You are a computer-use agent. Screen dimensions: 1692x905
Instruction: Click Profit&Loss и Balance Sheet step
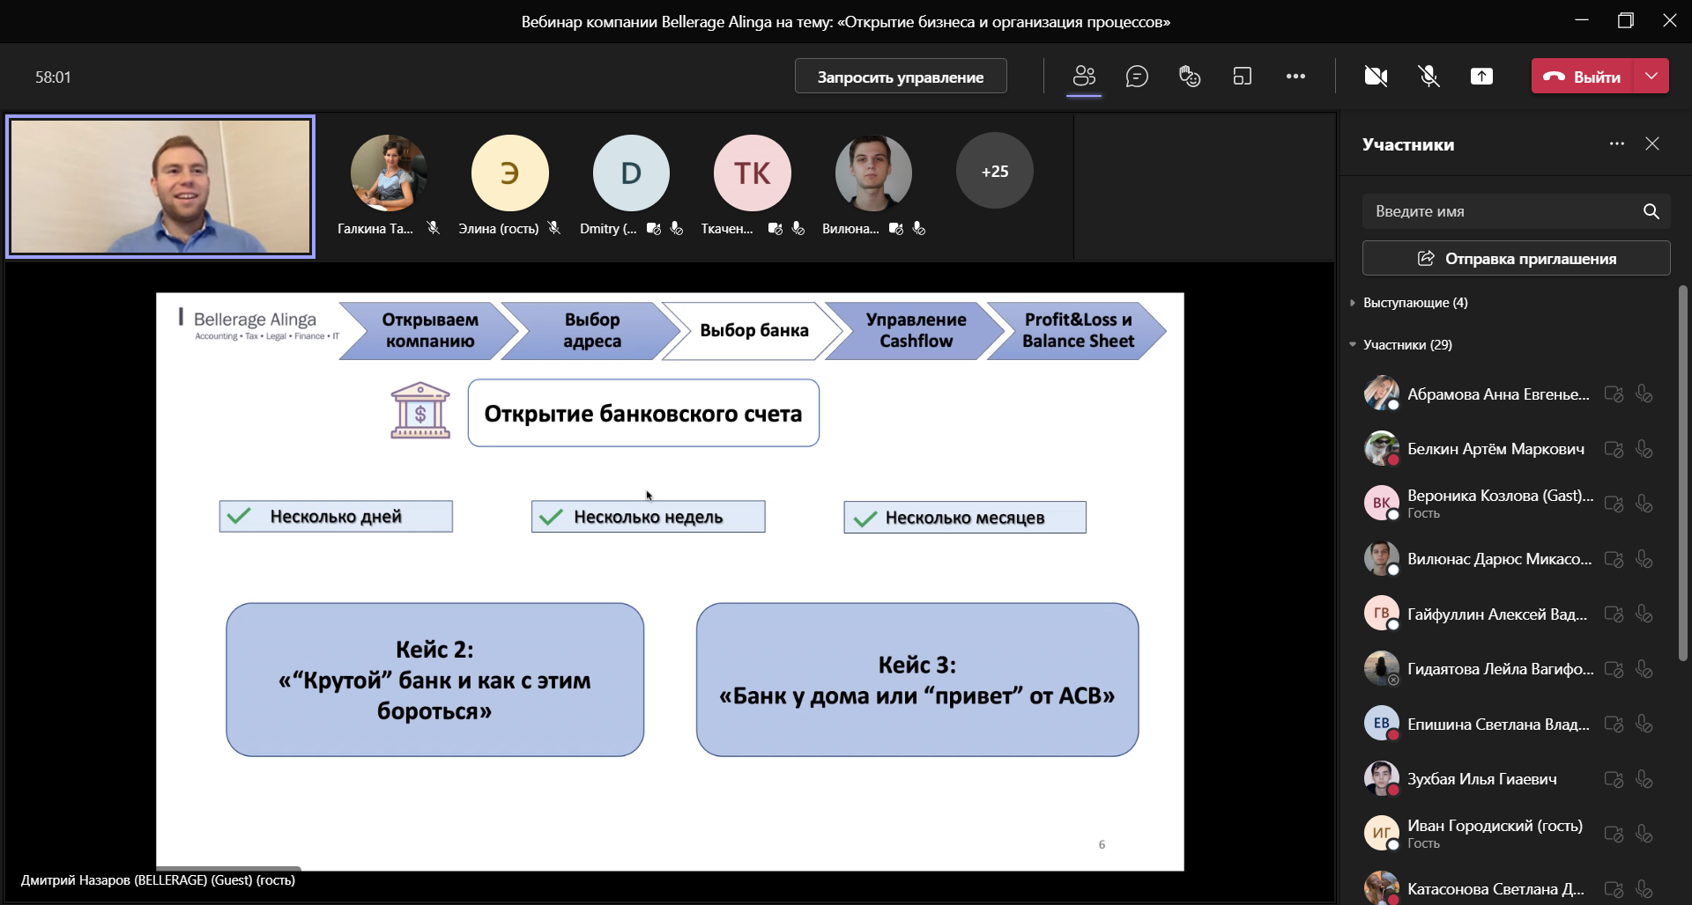(1078, 330)
